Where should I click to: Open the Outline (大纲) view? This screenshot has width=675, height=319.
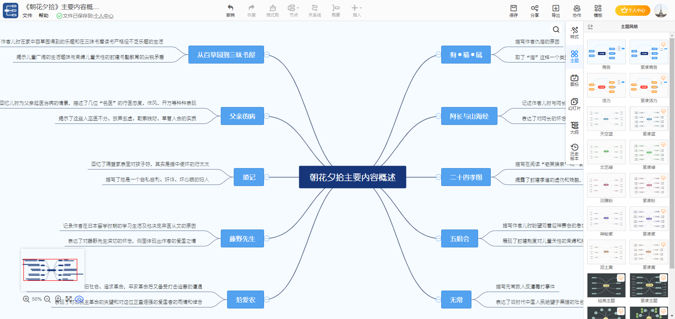[x=574, y=128]
